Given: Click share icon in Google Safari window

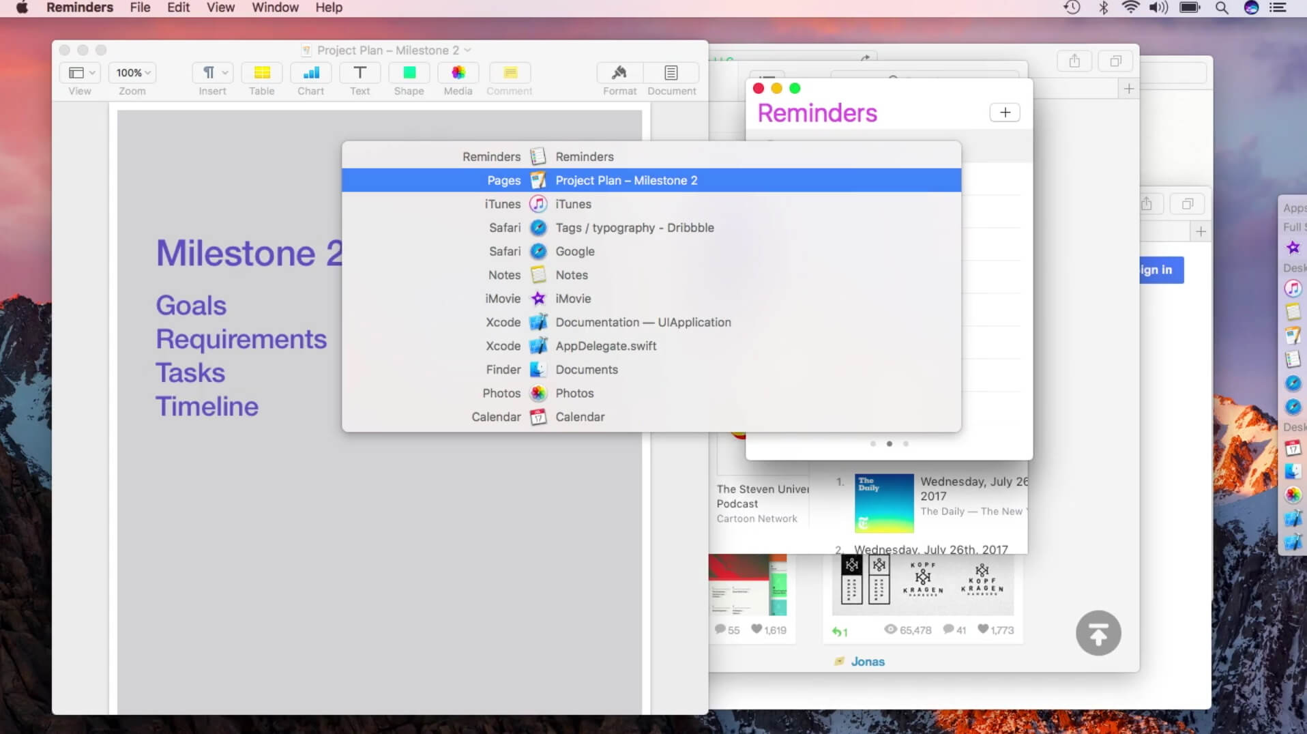Looking at the screenshot, I should (1147, 204).
